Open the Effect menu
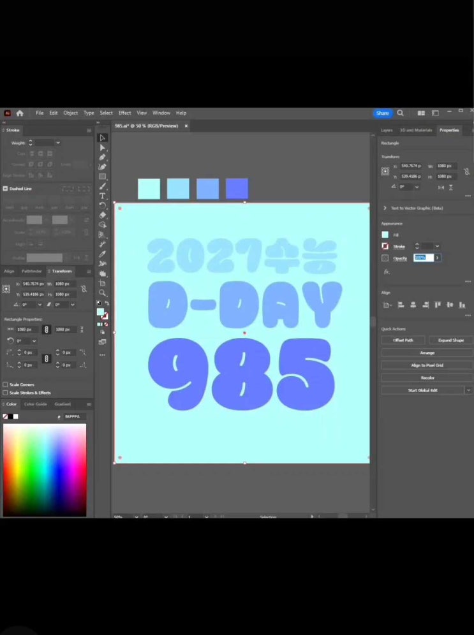Viewport: 474px width, 635px height. (x=124, y=113)
